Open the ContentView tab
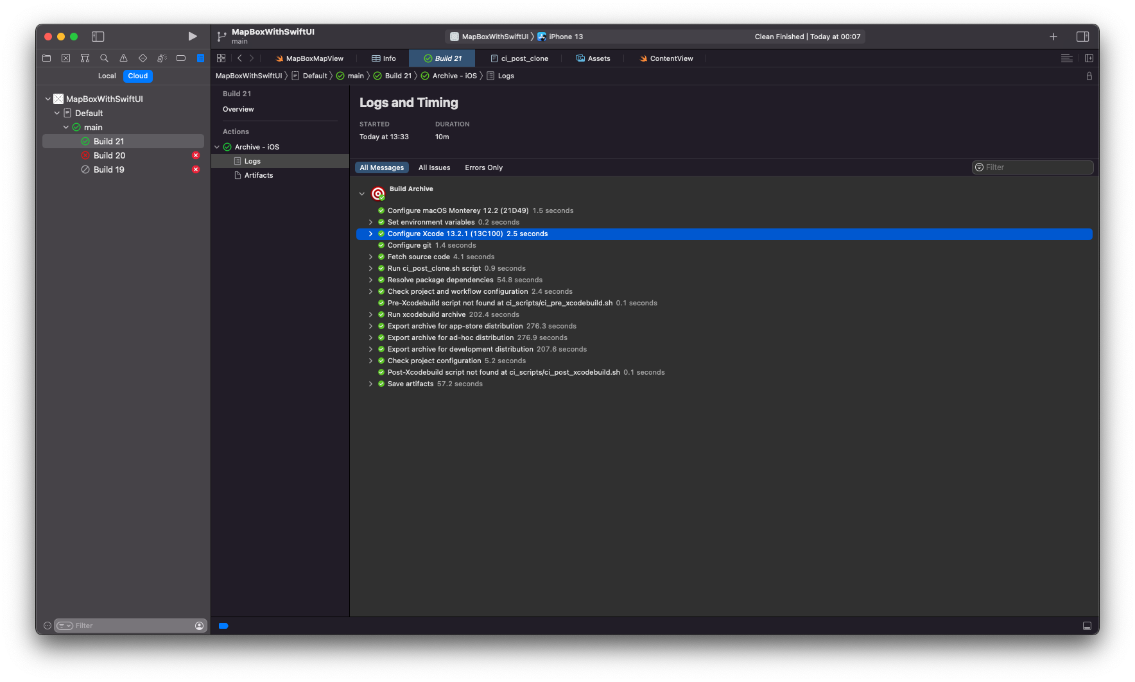The height and width of the screenshot is (682, 1135). click(671, 58)
